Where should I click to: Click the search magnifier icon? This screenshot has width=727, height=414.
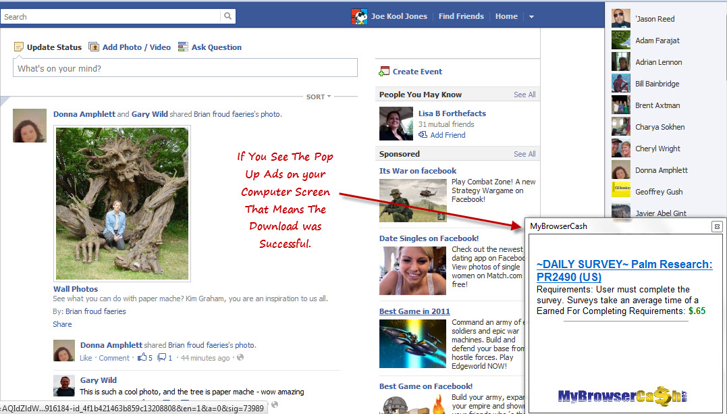click(227, 16)
